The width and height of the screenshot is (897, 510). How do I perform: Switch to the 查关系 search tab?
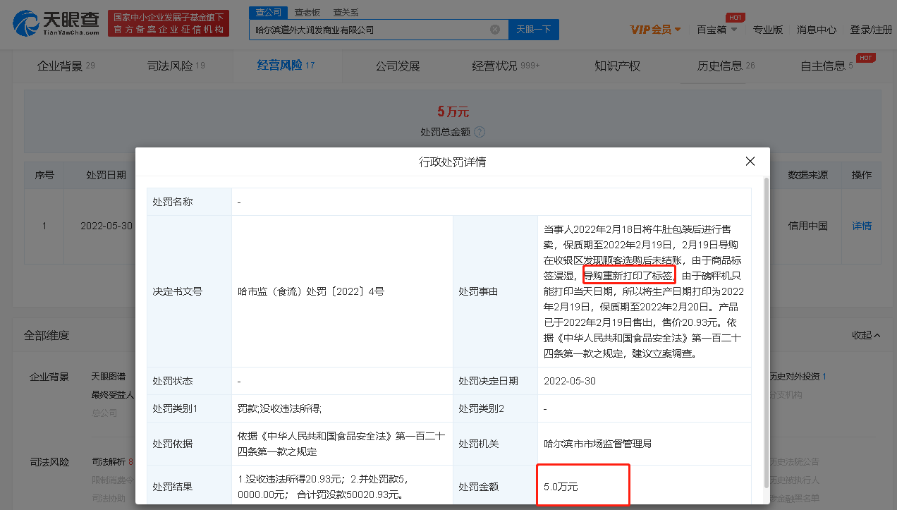point(346,12)
